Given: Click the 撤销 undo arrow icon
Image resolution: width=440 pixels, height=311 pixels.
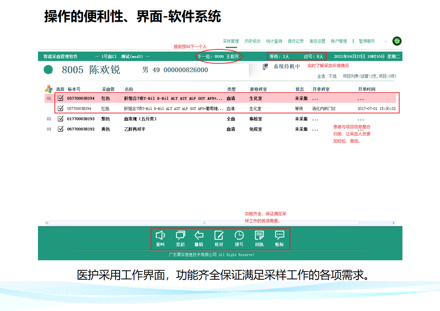Looking at the screenshot, I should point(199,235).
